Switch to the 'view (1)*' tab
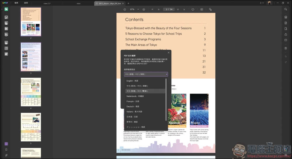 coord(47,3)
